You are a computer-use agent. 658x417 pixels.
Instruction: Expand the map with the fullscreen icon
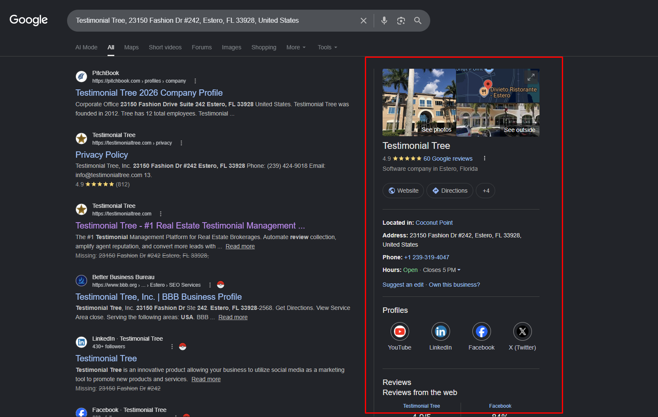[x=531, y=77]
